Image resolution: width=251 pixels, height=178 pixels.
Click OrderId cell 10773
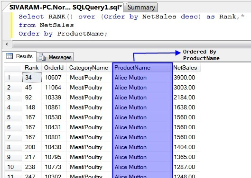(x=54, y=167)
